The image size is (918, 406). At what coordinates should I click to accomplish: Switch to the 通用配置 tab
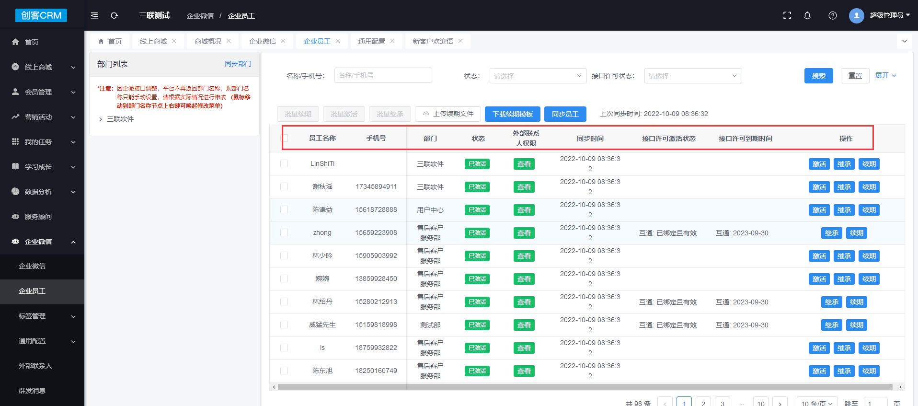[x=371, y=41]
